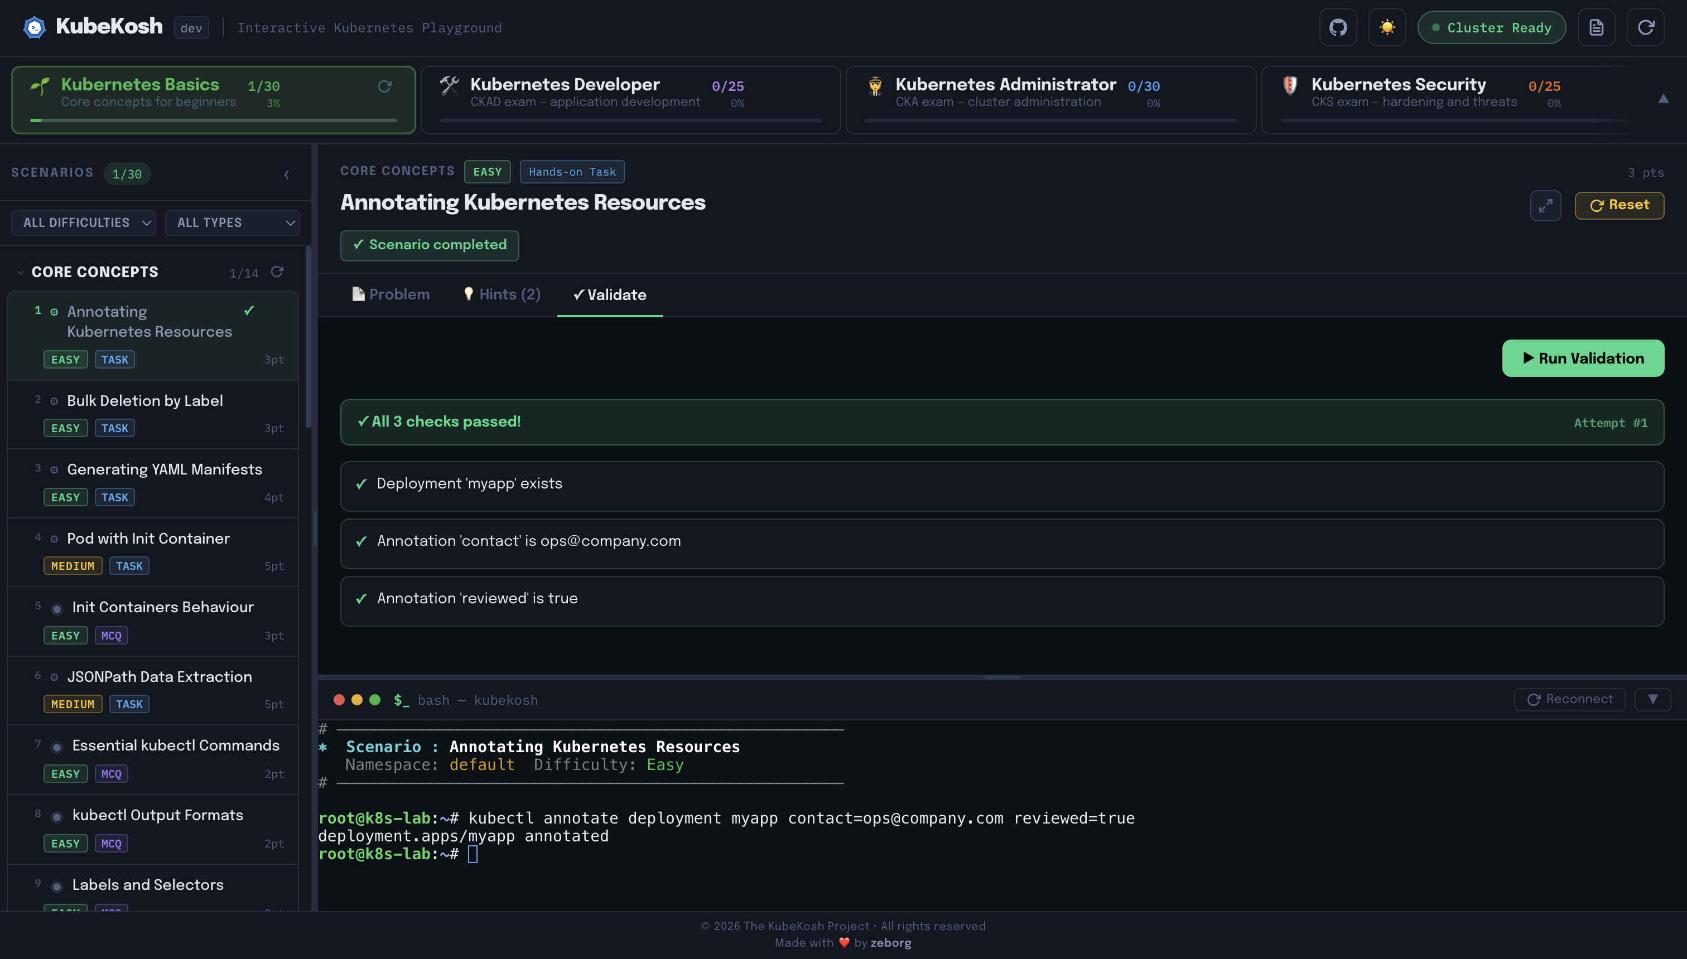Click the completed checkmark on scenario 1
Viewport: 1687px width, 959px height.
point(249,311)
